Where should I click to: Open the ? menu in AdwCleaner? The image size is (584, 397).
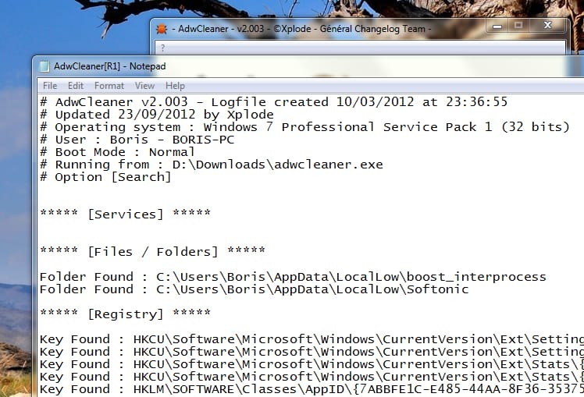(x=162, y=48)
